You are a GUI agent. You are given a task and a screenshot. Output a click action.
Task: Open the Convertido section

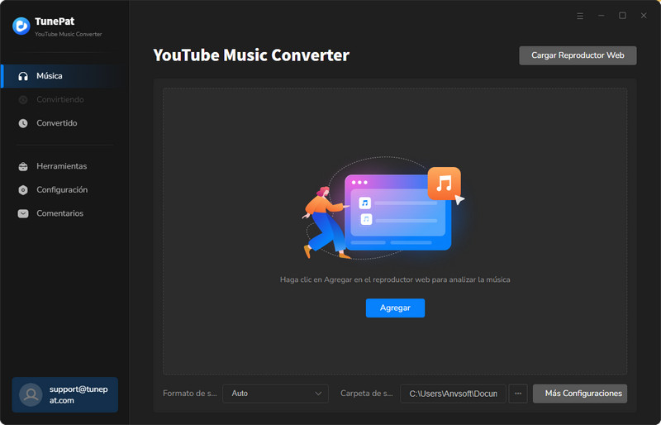coord(64,123)
